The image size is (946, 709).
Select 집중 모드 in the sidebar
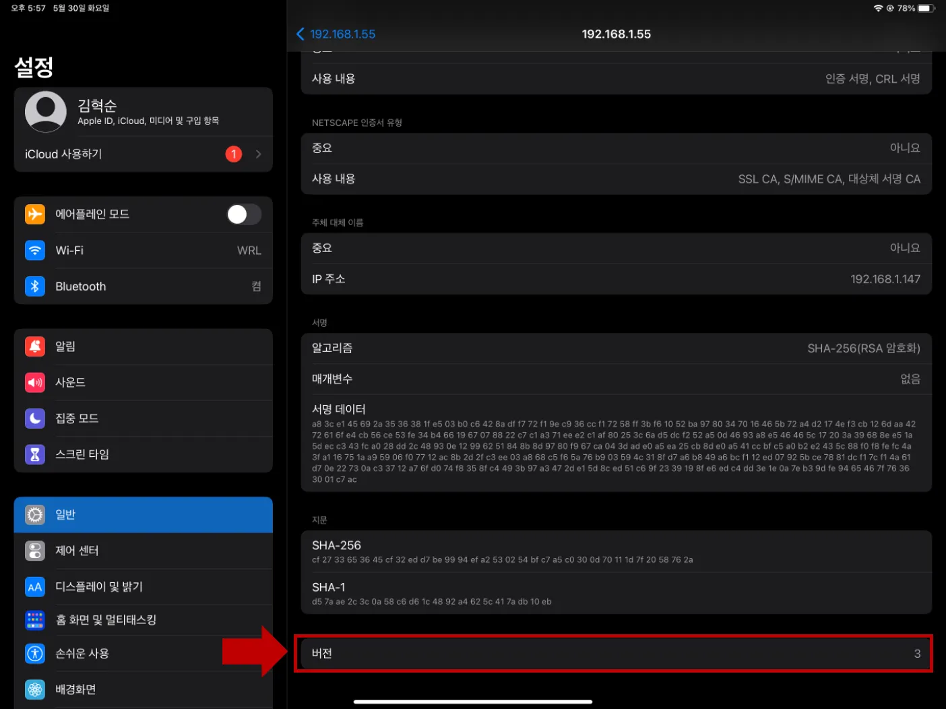[144, 419]
